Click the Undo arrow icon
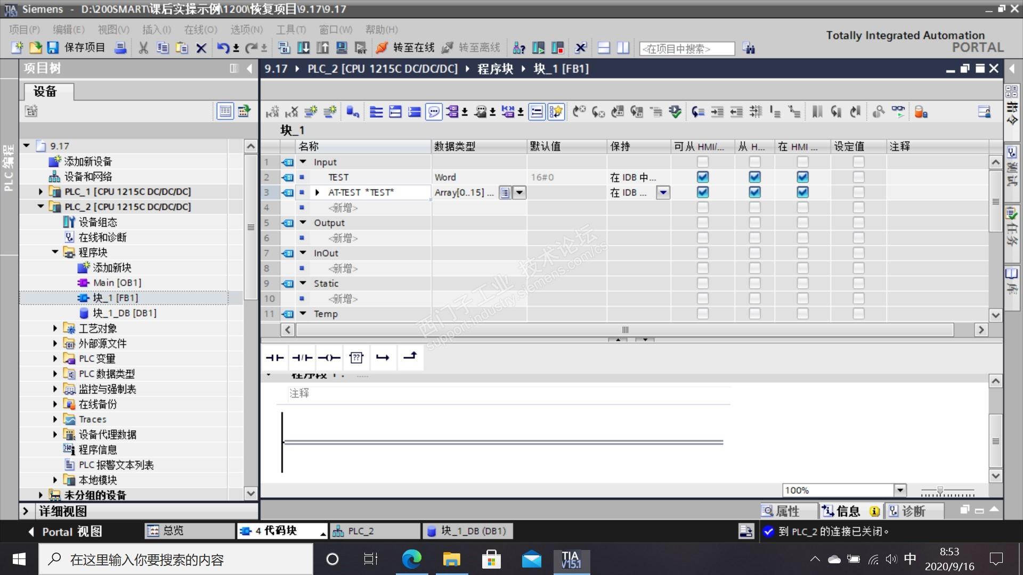The height and width of the screenshot is (575, 1023). (x=223, y=48)
